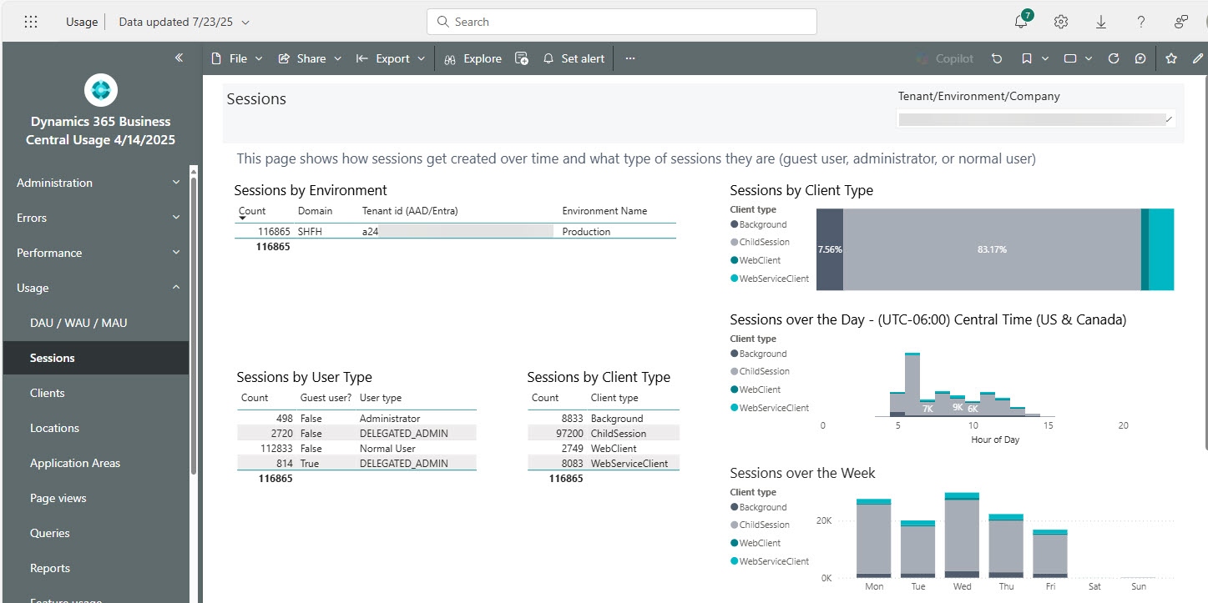Viewport: 1208px width, 603px height.
Task: Click the view rectangle icon
Action: coord(1070,58)
